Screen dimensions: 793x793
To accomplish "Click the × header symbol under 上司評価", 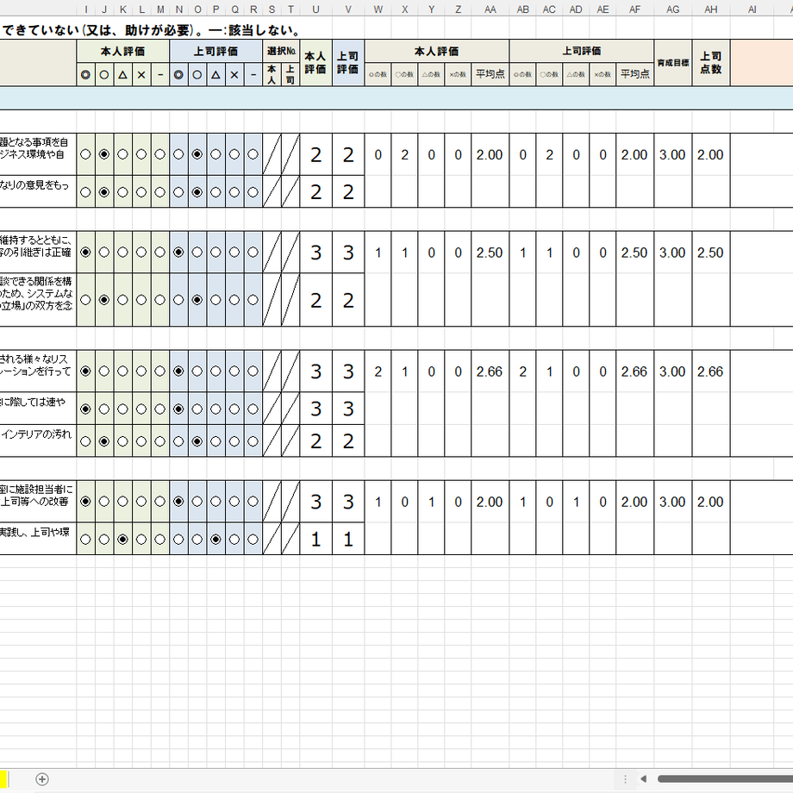I will pyautogui.click(x=234, y=75).
